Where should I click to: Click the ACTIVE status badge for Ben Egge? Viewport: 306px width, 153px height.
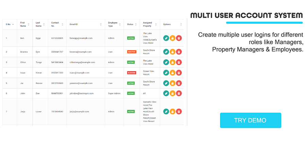click(131, 38)
